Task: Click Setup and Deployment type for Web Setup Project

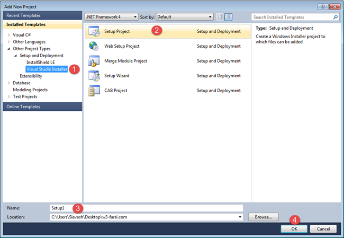Action: pos(219,46)
